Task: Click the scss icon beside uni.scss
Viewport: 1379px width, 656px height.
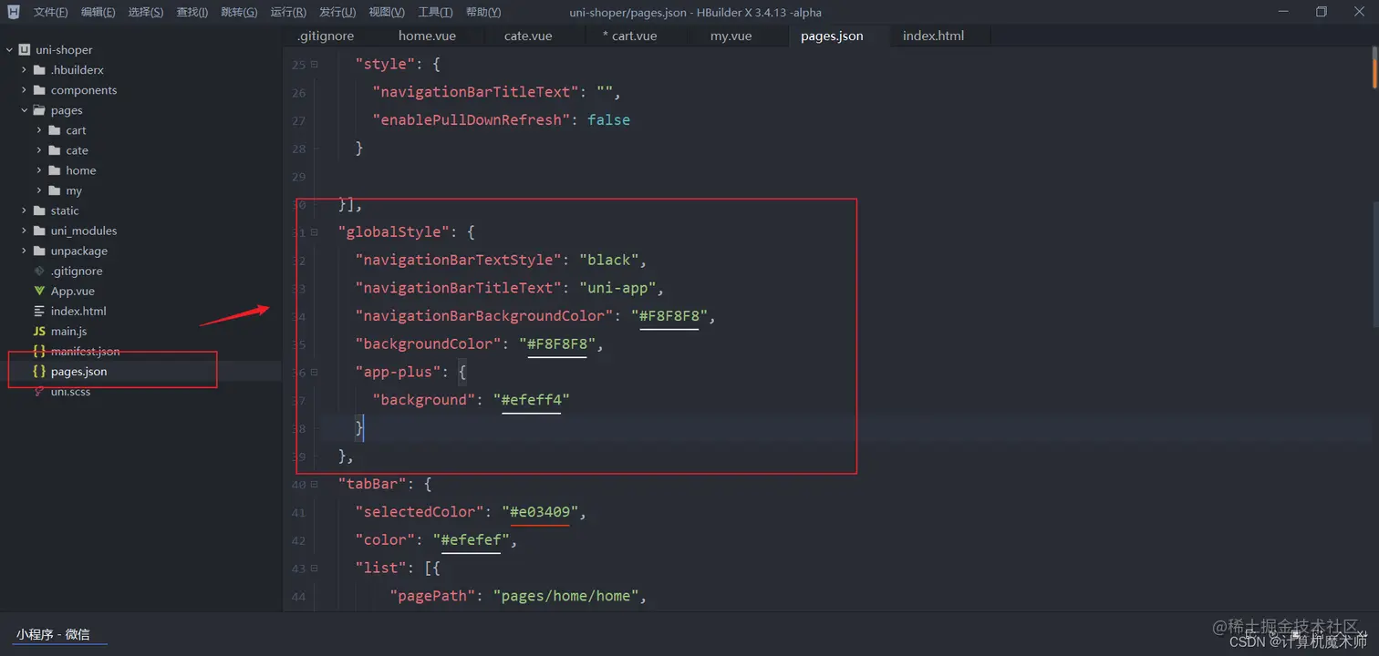Action: (39, 391)
